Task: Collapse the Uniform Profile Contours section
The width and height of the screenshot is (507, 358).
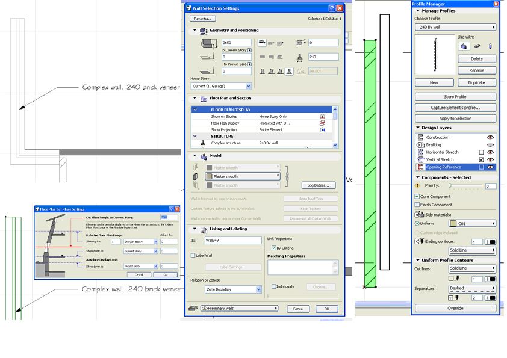Action: coord(417,260)
